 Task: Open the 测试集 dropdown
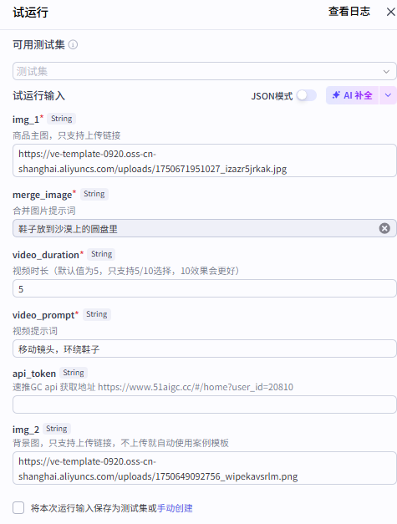205,71
